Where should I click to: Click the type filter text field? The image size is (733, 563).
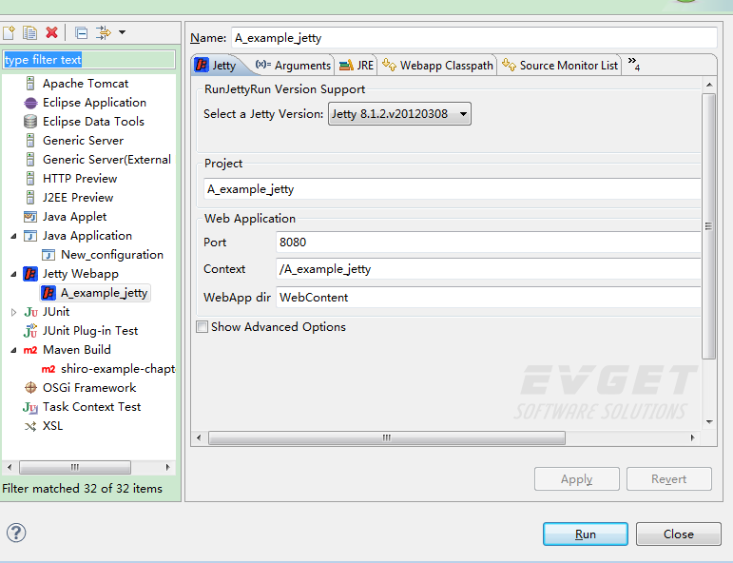pyautogui.click(x=88, y=59)
